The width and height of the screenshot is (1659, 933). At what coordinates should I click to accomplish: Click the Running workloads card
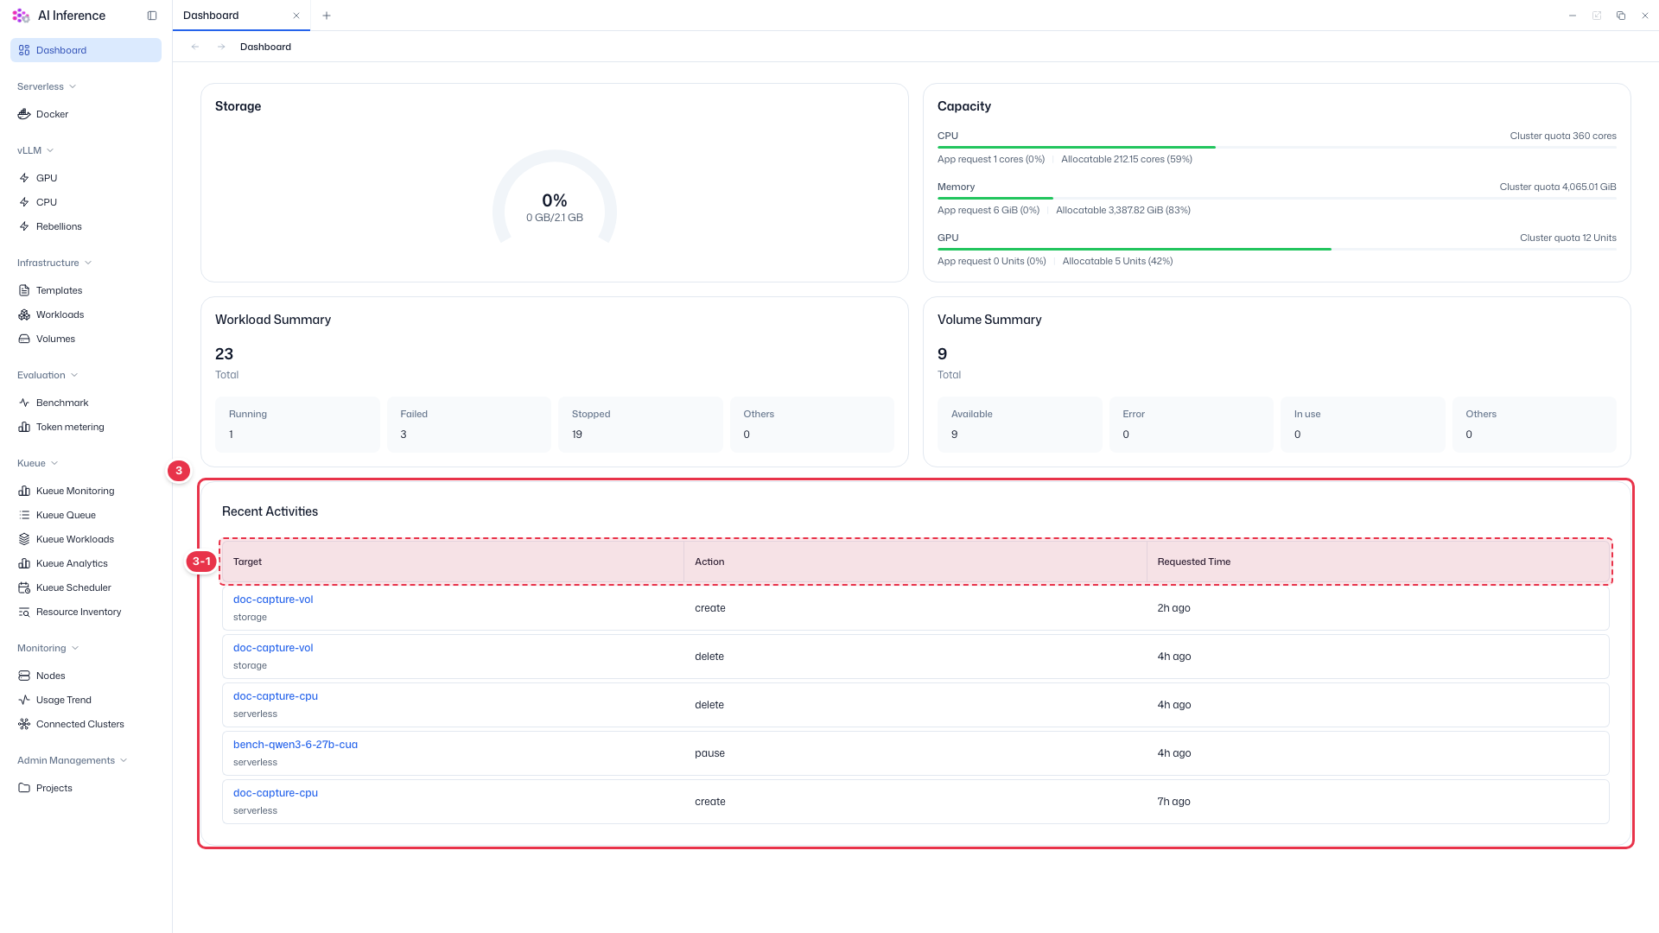coord(297,424)
